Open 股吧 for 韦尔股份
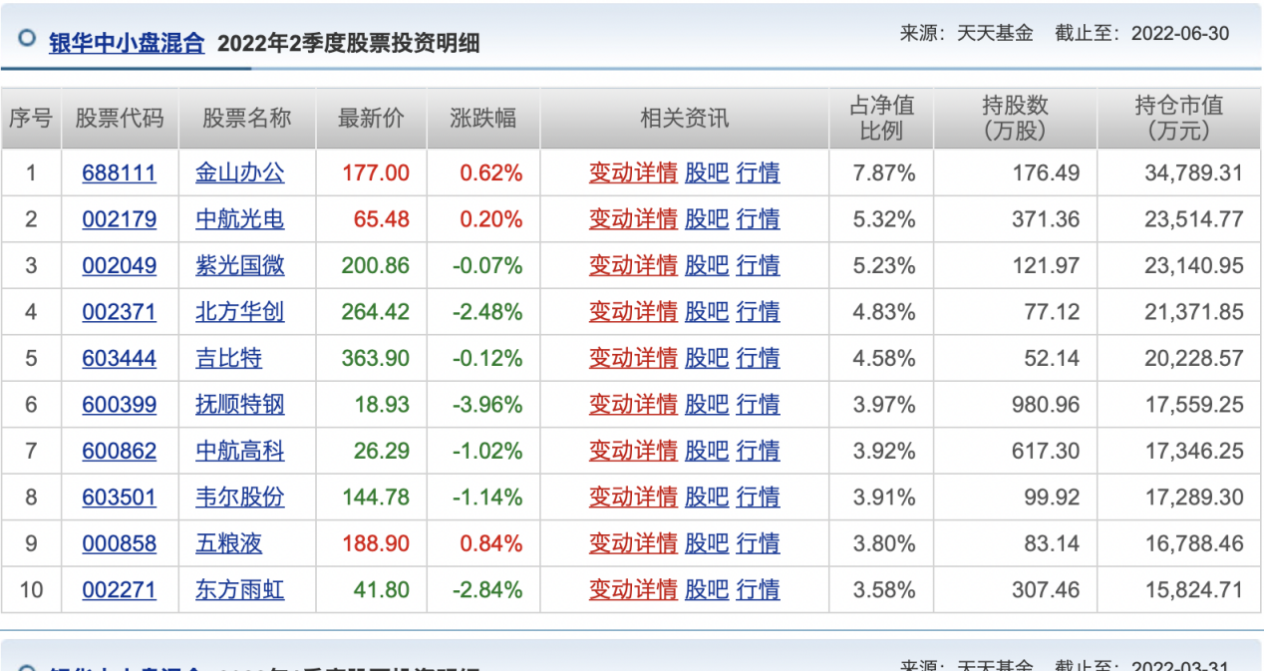The width and height of the screenshot is (1264, 671). [706, 498]
